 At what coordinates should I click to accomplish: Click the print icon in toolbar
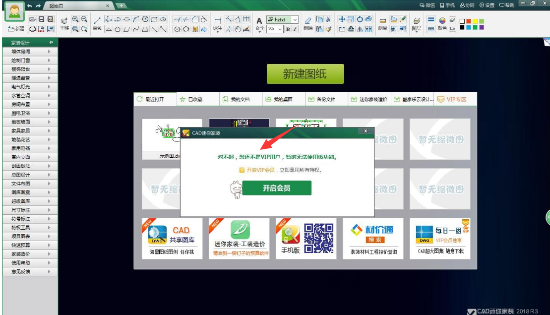32,29
